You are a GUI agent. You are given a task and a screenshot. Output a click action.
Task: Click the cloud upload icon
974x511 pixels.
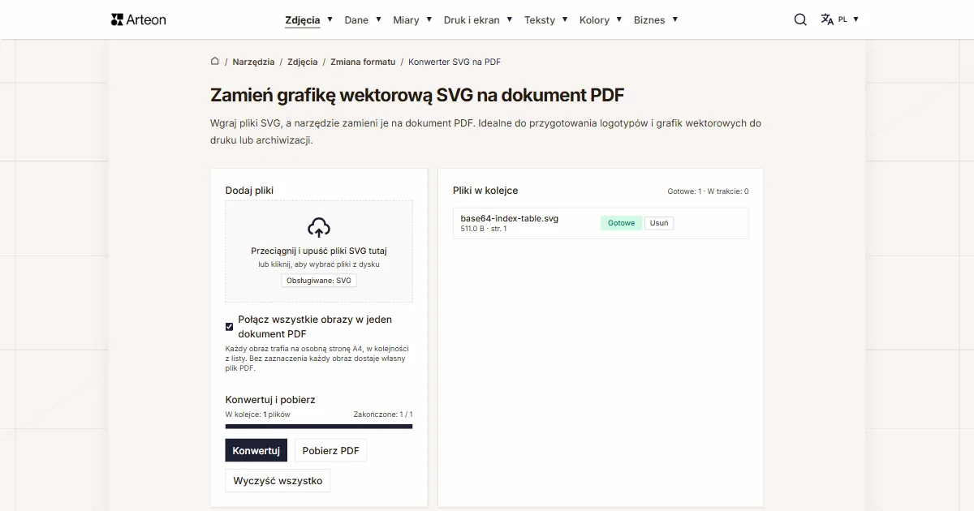[319, 227]
